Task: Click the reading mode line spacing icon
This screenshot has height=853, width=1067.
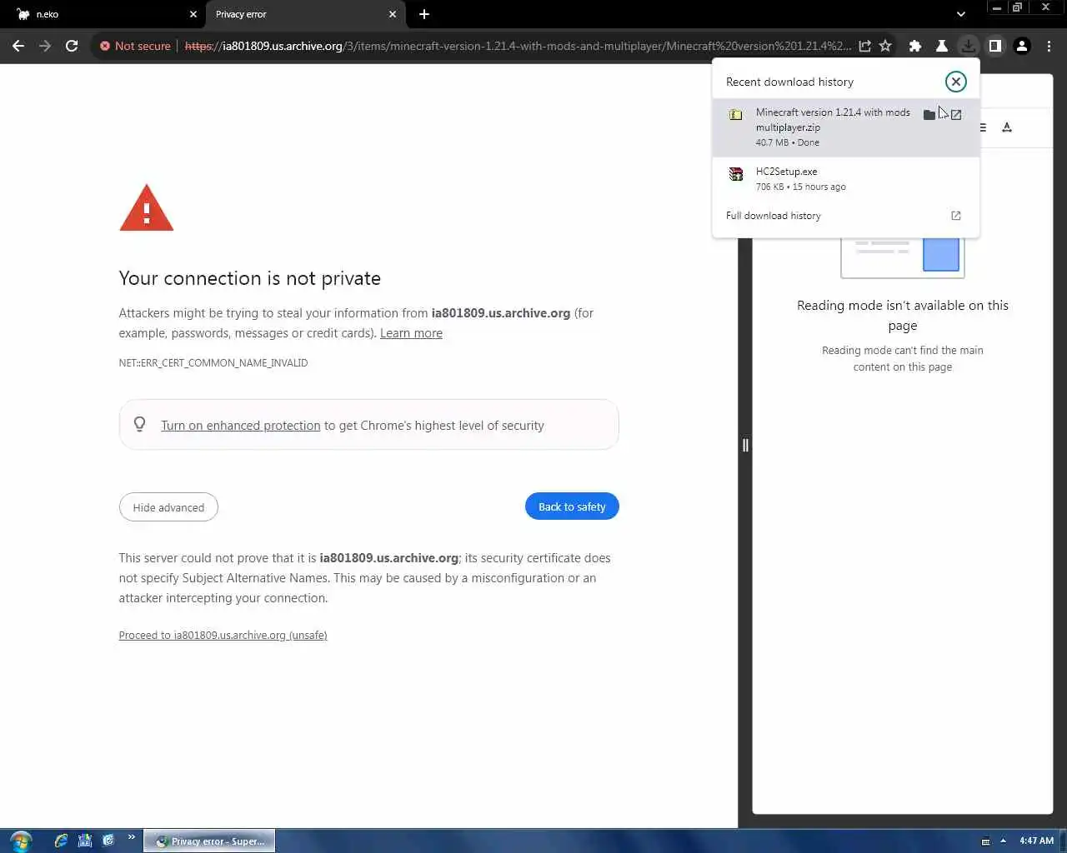Action: pos(983,127)
